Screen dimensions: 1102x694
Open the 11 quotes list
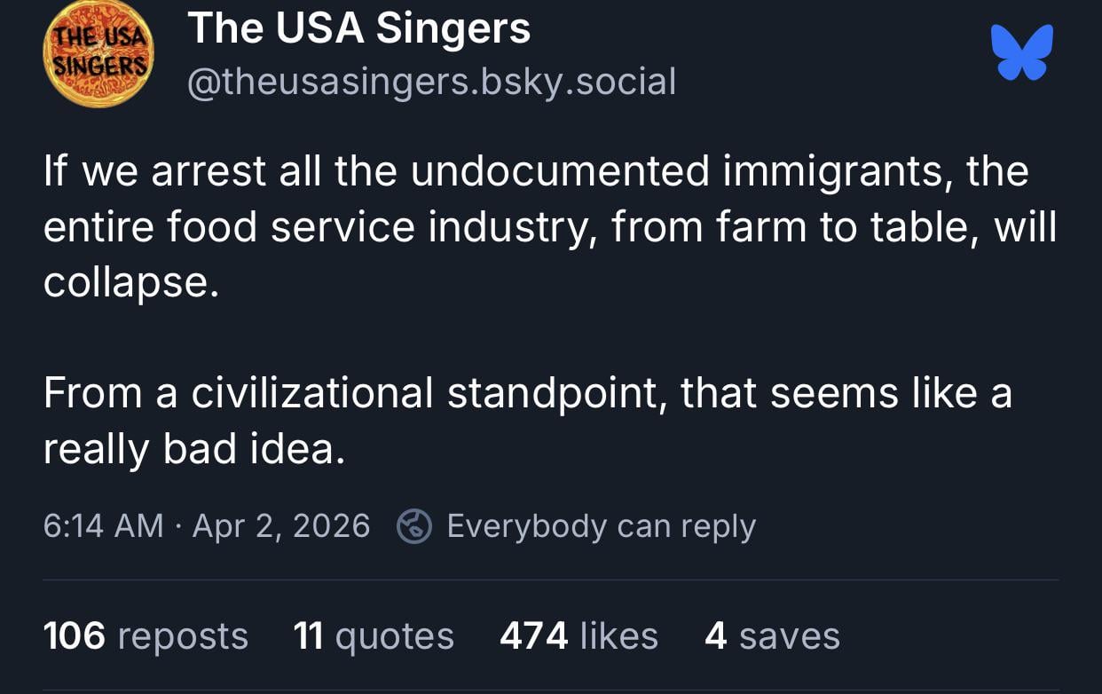point(373,636)
